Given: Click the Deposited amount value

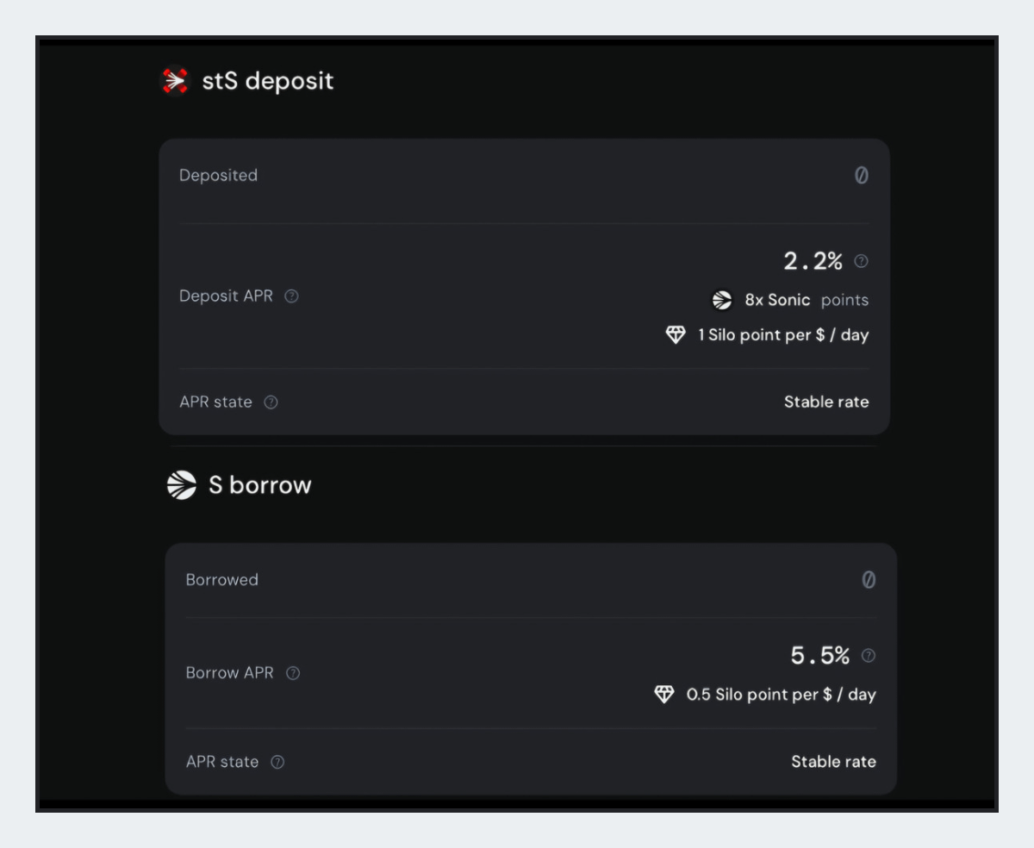Looking at the screenshot, I should point(861,176).
